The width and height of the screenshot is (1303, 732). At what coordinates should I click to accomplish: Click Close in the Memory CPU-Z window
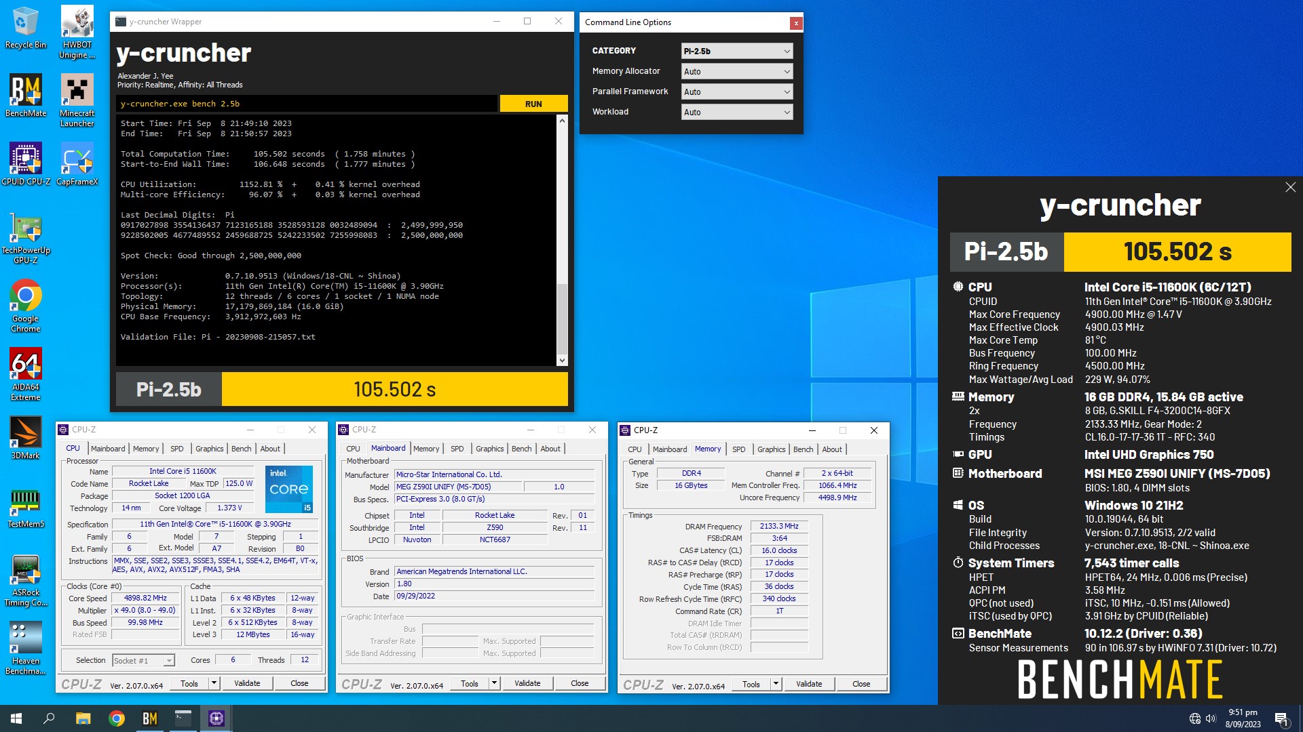coord(861,684)
